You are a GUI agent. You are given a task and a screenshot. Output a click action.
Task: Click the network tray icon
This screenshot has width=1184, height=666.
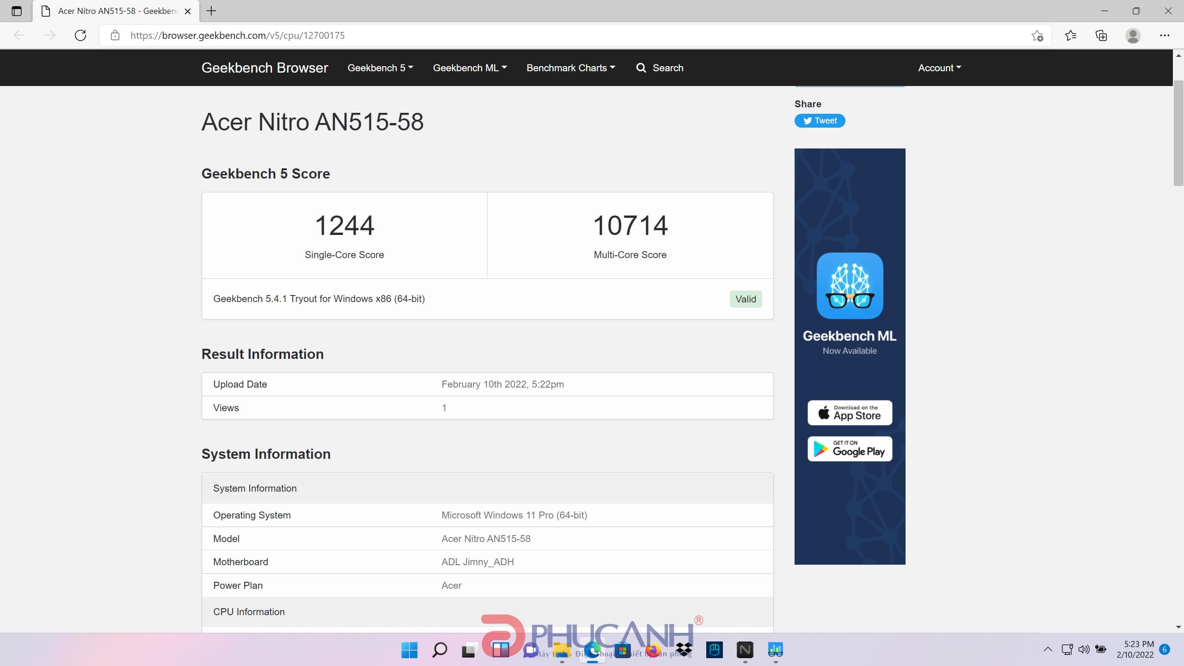(x=1067, y=649)
